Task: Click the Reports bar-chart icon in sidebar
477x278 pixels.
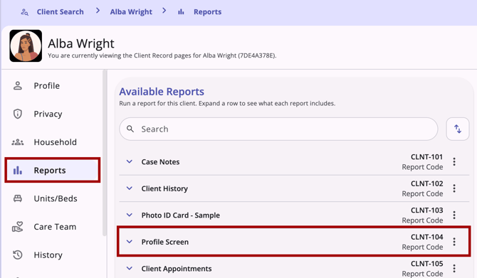Action: [x=18, y=170]
